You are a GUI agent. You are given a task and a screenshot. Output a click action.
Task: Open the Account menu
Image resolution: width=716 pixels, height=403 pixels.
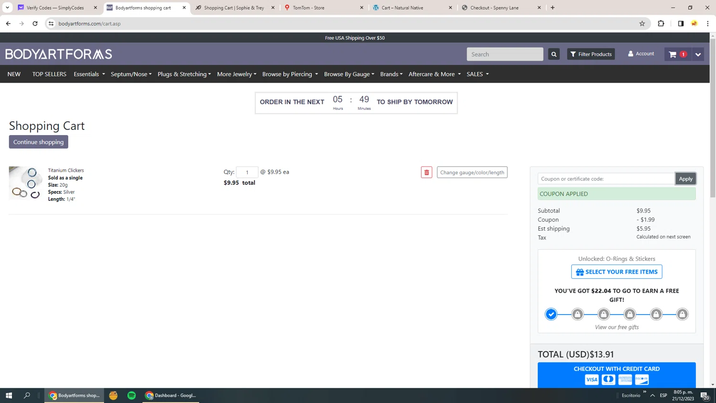pos(641,53)
